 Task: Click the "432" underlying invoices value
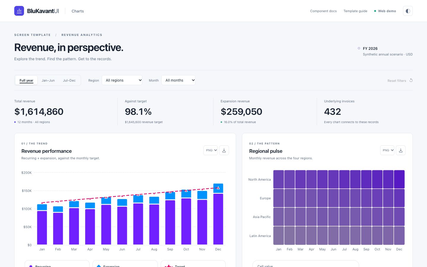coord(332,112)
